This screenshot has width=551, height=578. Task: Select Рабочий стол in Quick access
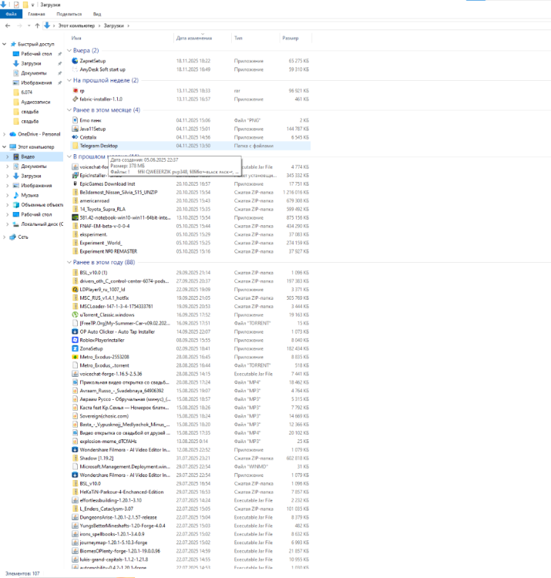click(x=36, y=54)
